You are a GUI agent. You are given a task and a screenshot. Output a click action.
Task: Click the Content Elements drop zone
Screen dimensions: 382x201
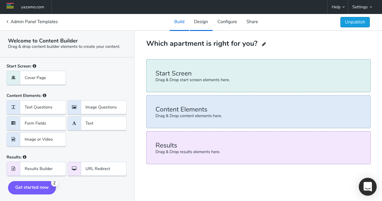tap(258, 112)
